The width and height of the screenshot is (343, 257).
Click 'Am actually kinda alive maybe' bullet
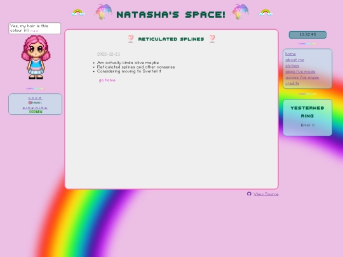tap(128, 63)
